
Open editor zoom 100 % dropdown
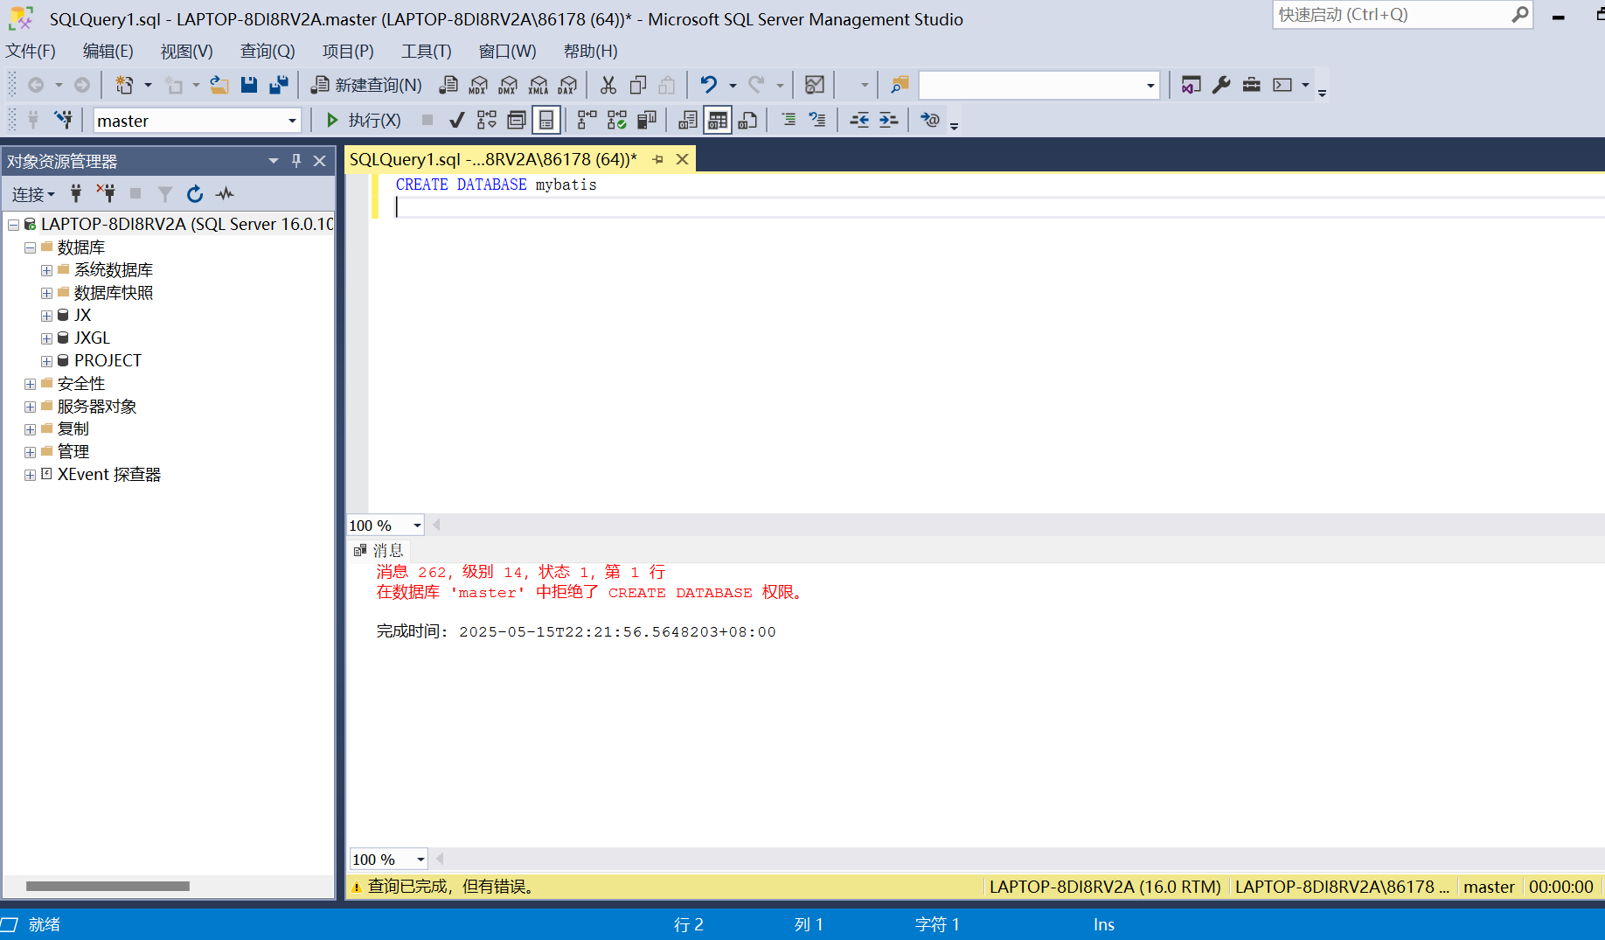tap(417, 526)
